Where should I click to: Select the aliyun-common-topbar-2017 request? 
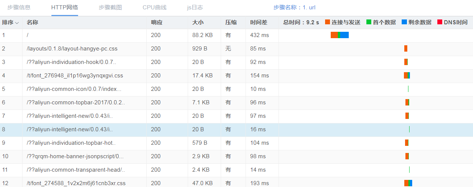[x=75, y=102]
